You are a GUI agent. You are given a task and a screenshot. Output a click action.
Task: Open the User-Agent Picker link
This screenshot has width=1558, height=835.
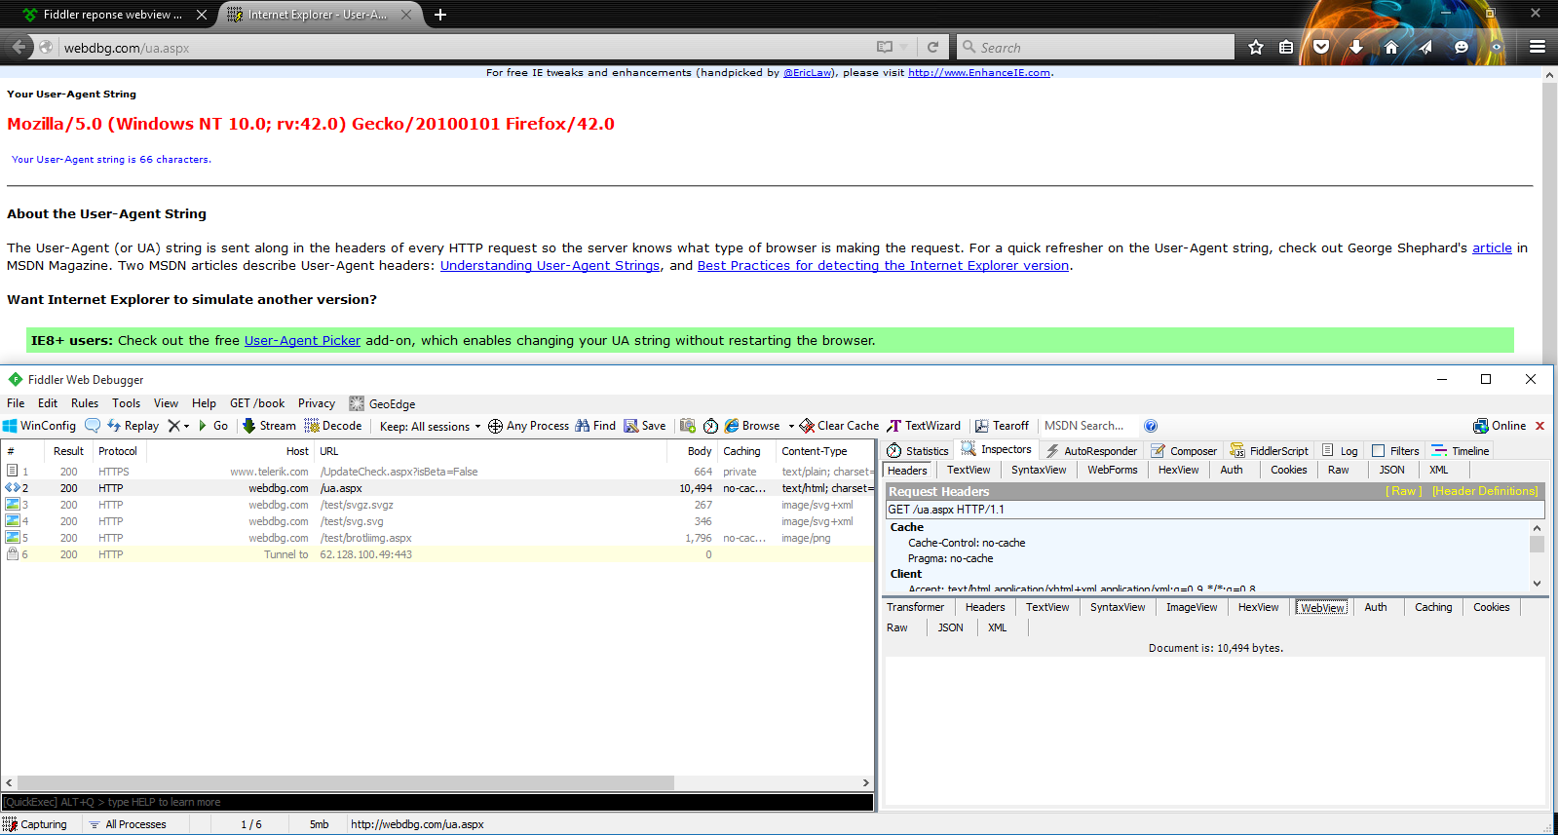(302, 340)
